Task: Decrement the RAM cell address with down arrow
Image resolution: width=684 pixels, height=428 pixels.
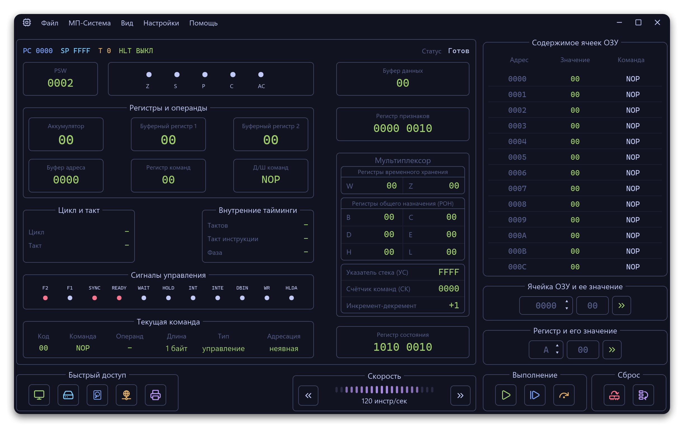Action: point(567,309)
